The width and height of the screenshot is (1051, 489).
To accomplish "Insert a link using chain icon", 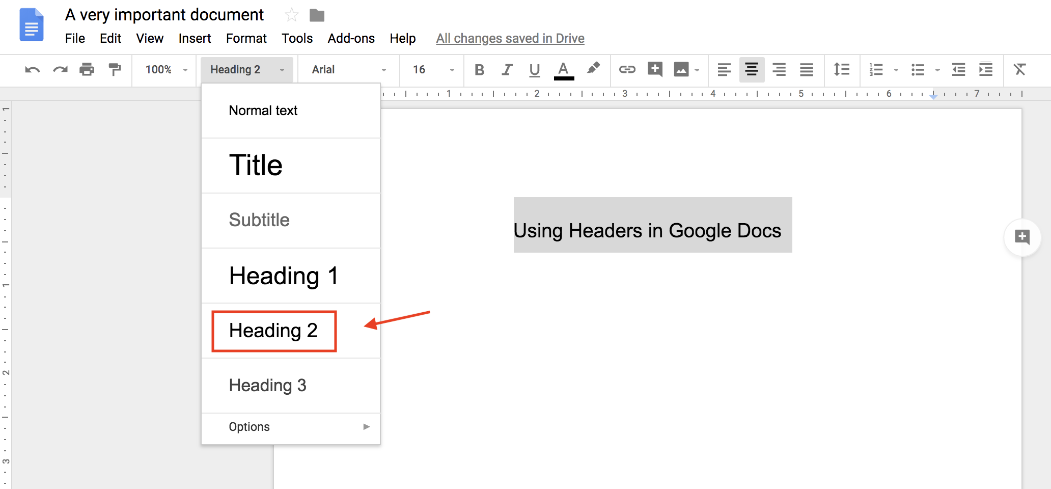I will (627, 69).
